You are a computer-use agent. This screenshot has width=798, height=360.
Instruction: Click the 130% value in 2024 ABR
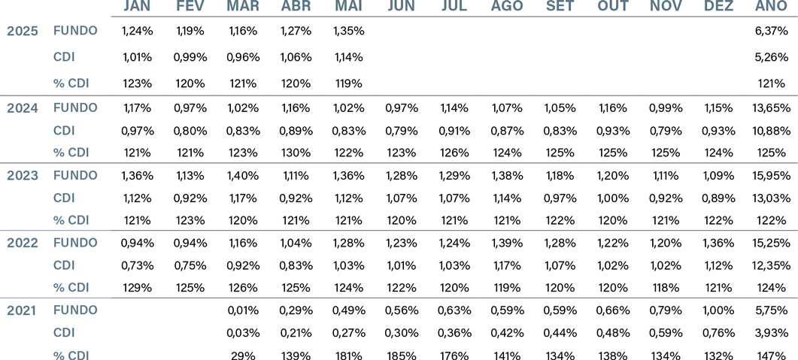(295, 152)
